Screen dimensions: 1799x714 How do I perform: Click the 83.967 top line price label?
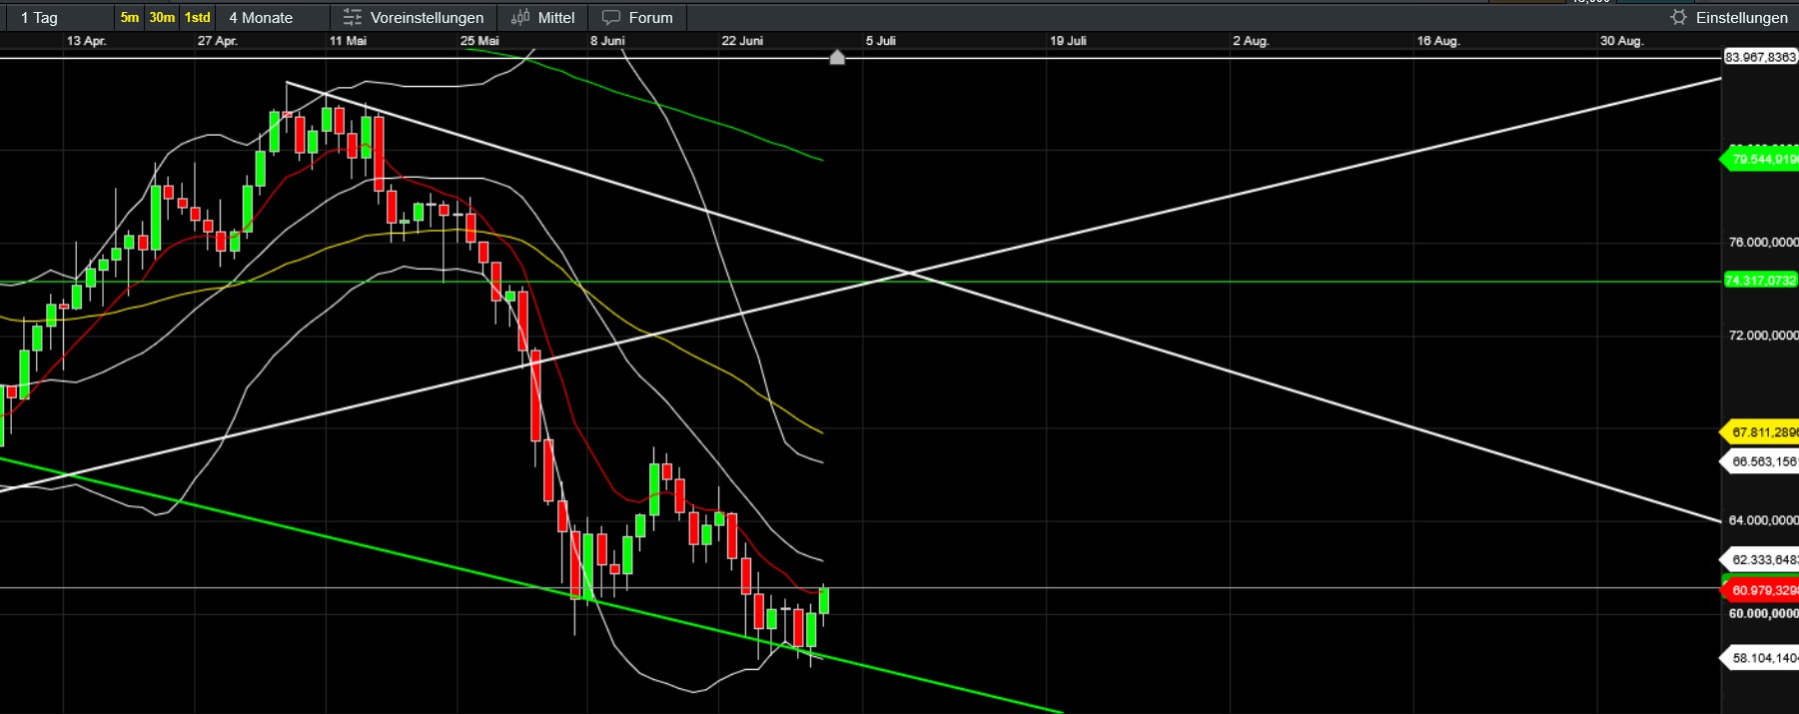coord(1761,57)
